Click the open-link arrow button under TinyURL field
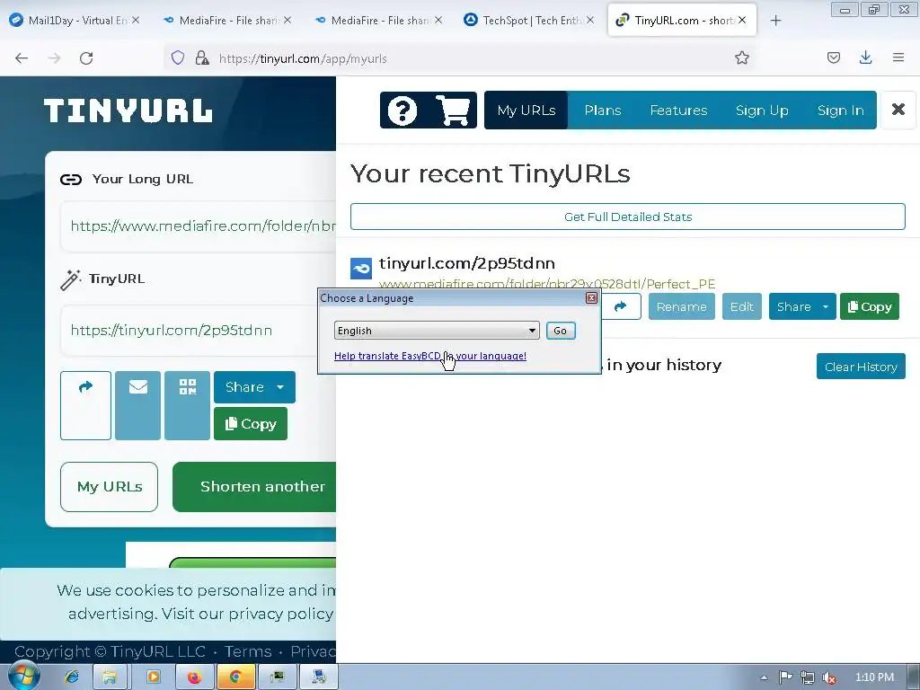Viewport: 920px width, 690px height. (x=85, y=405)
